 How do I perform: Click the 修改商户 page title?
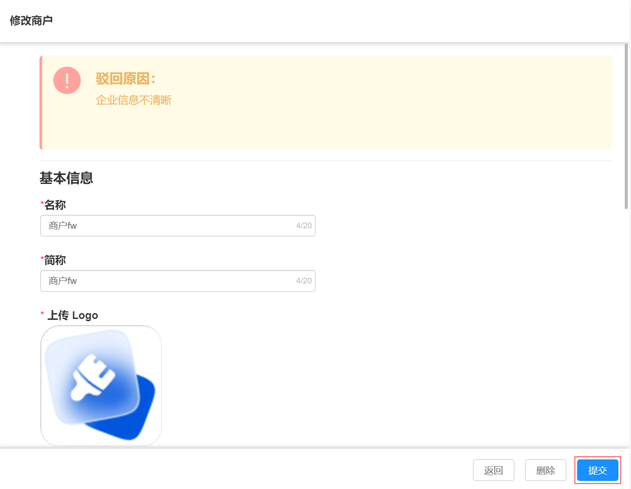tap(31, 21)
